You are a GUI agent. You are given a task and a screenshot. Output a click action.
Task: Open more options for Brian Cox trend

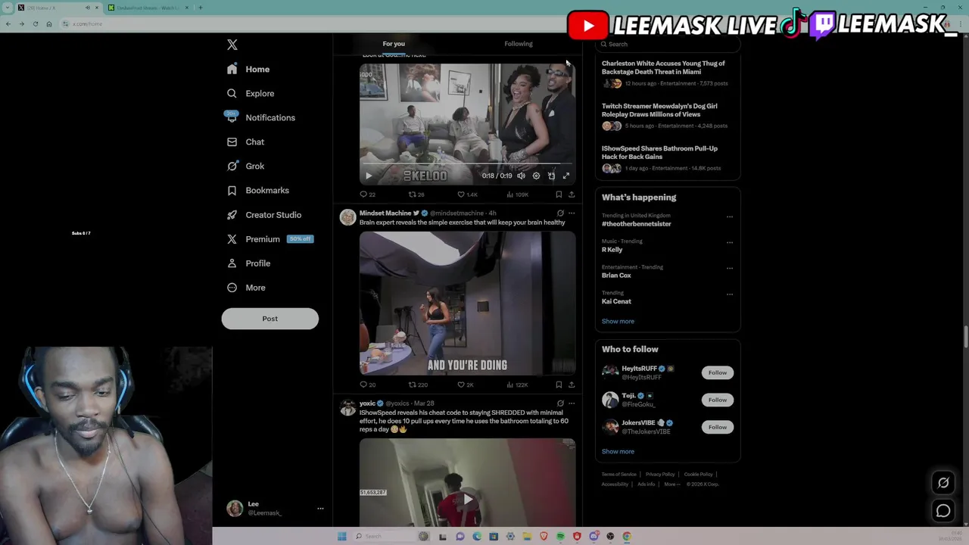[730, 268]
